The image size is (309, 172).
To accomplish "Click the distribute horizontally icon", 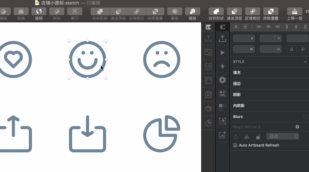I will coord(236,26).
